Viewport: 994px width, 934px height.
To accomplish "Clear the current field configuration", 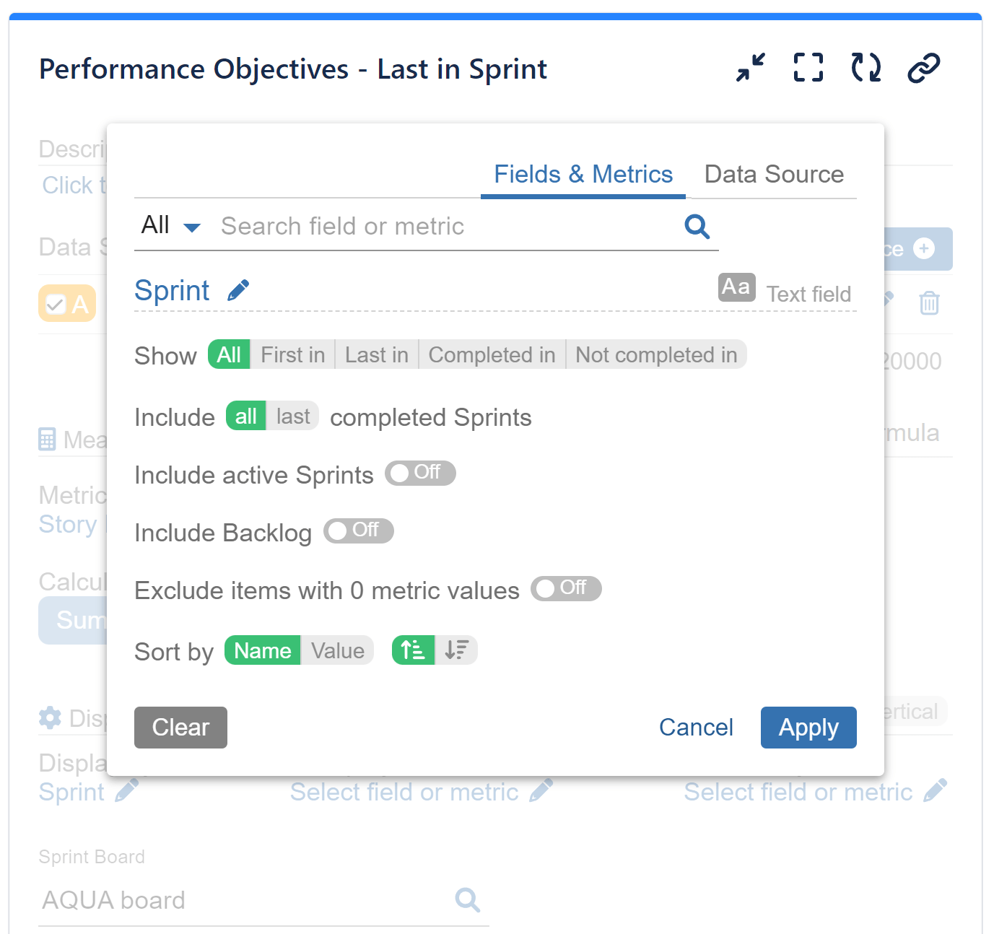I will point(180,728).
